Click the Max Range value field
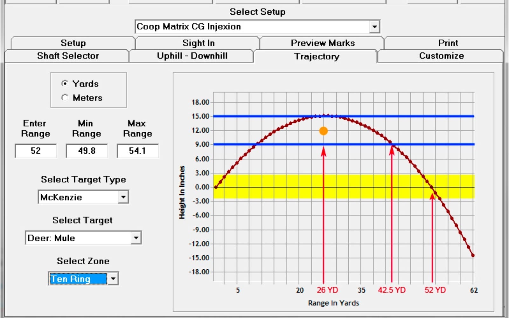Screen dimensions: 509x318 coord(137,151)
